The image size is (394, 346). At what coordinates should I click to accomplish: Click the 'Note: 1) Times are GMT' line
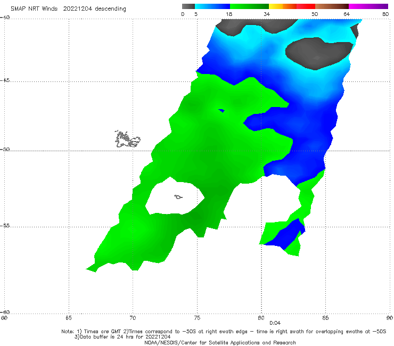(x=224, y=332)
